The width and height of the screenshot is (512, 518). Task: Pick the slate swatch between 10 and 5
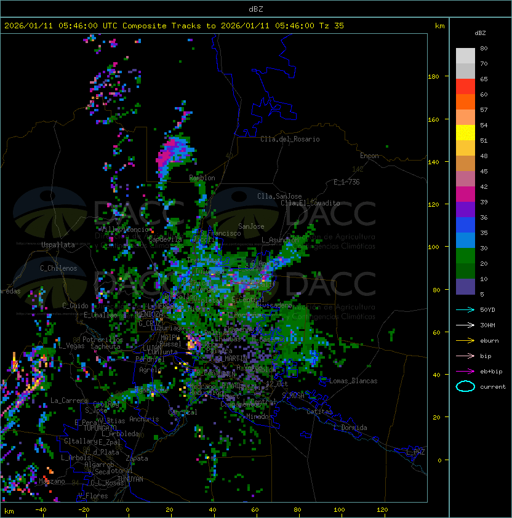465,287
